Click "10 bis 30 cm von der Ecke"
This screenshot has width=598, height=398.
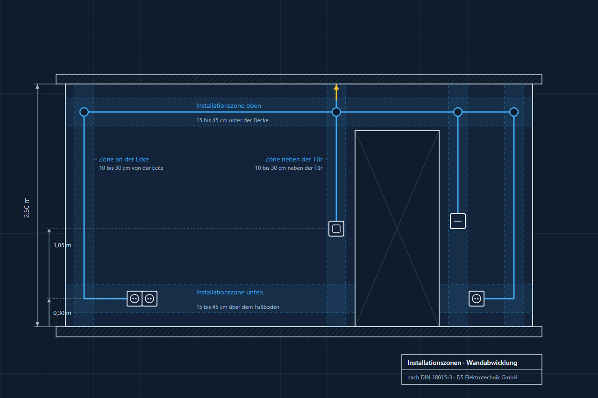tap(131, 168)
